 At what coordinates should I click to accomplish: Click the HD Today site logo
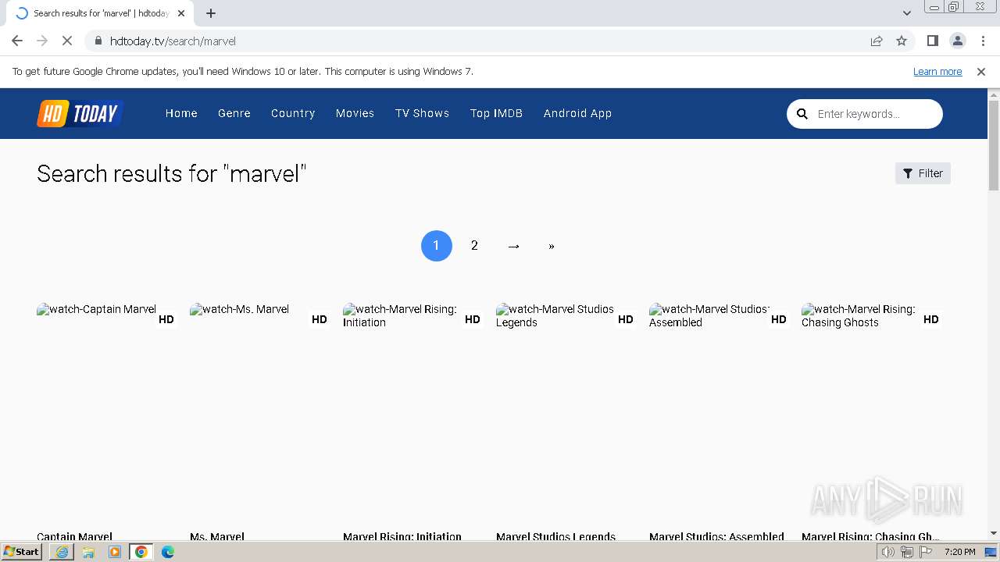pyautogui.click(x=80, y=113)
